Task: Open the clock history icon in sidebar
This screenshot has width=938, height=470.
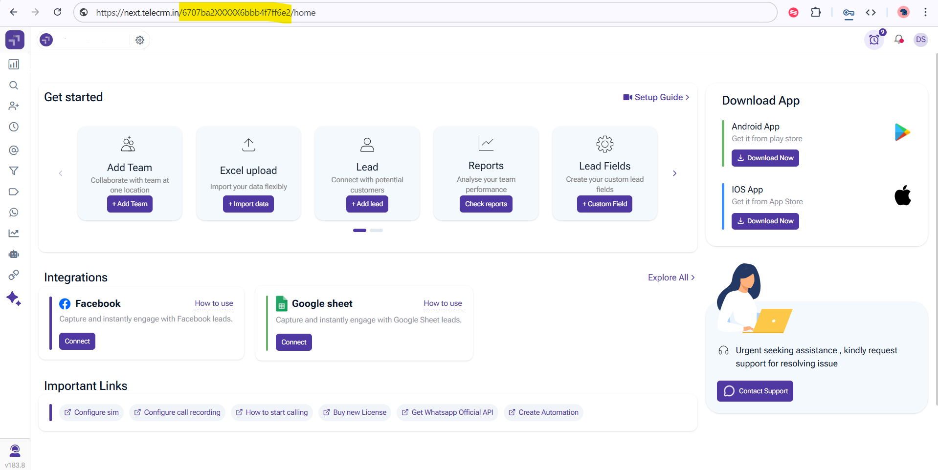Action: tap(14, 127)
